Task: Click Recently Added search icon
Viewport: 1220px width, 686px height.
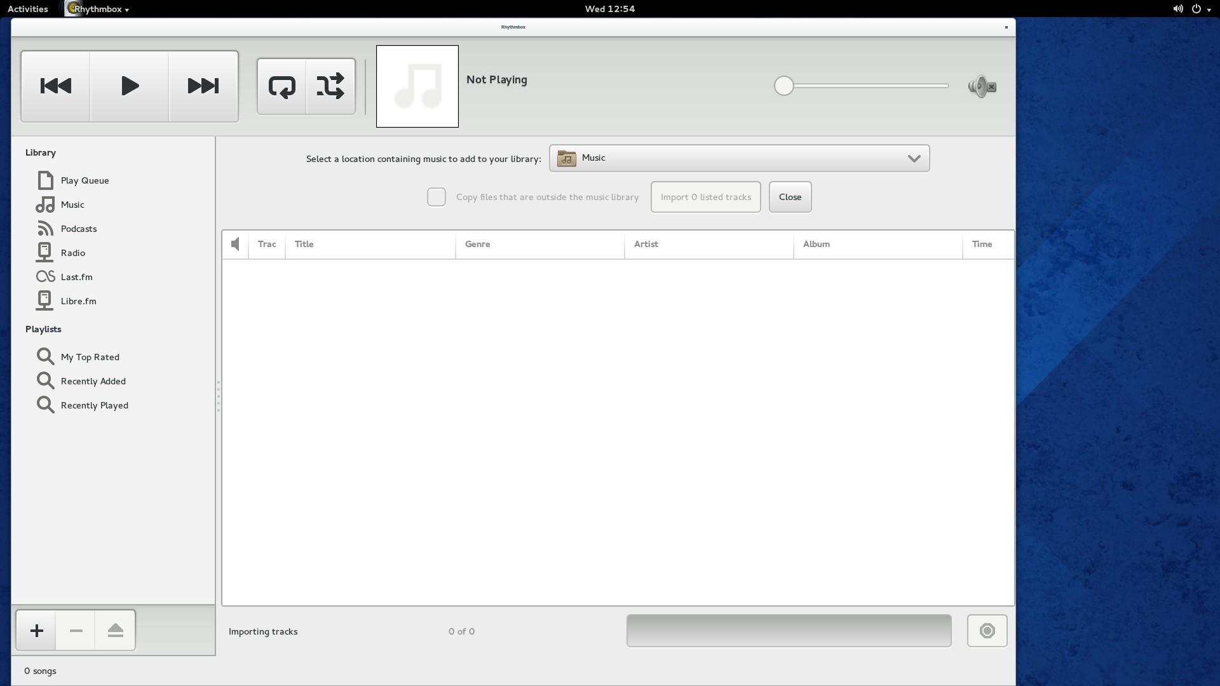Action: tap(45, 381)
